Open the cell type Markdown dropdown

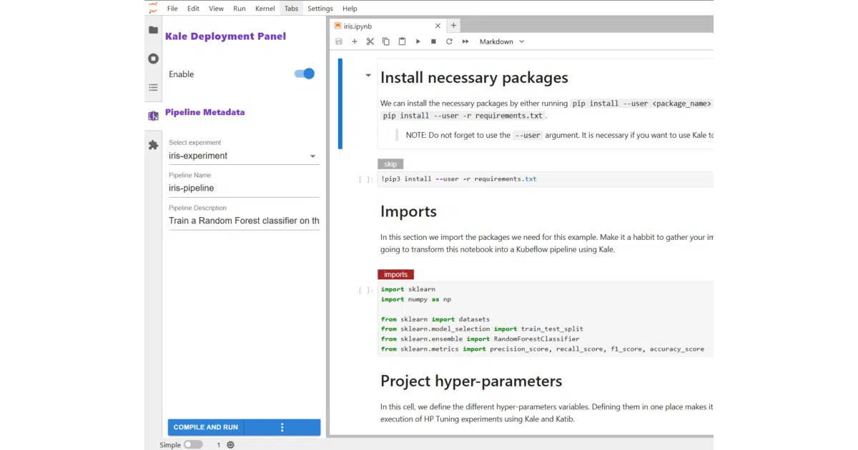(502, 41)
